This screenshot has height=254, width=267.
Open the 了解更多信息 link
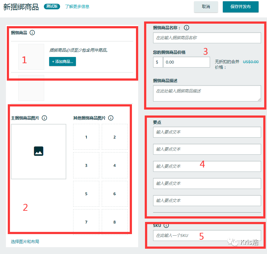point(77,6)
